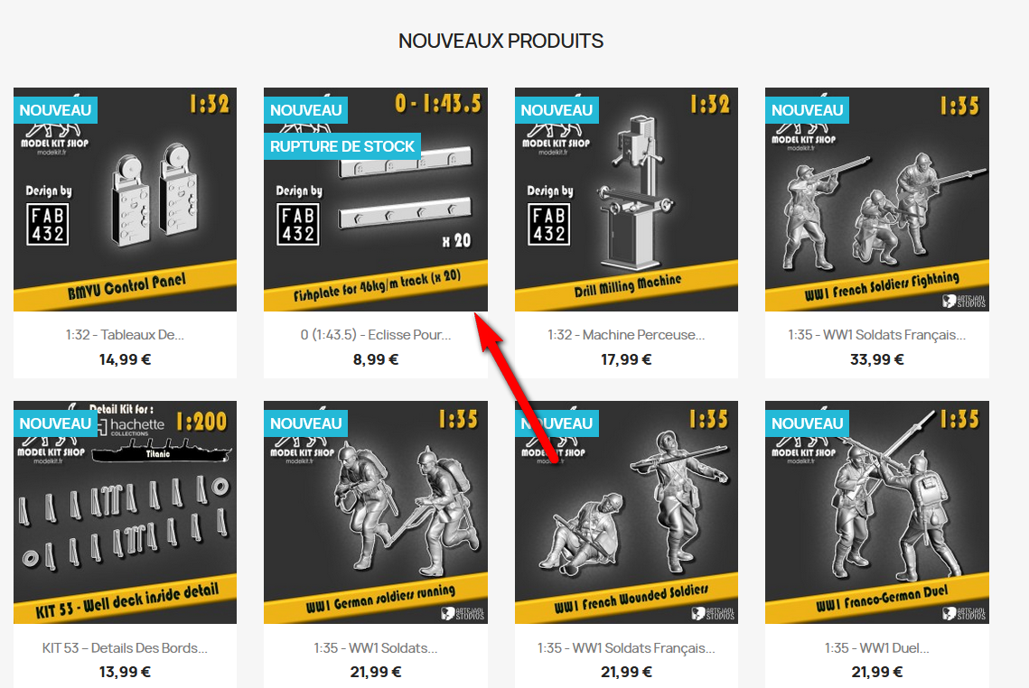This screenshot has width=1029, height=688.
Task: Open the WW1 French Wounded Soldiers image
Action: (x=626, y=512)
